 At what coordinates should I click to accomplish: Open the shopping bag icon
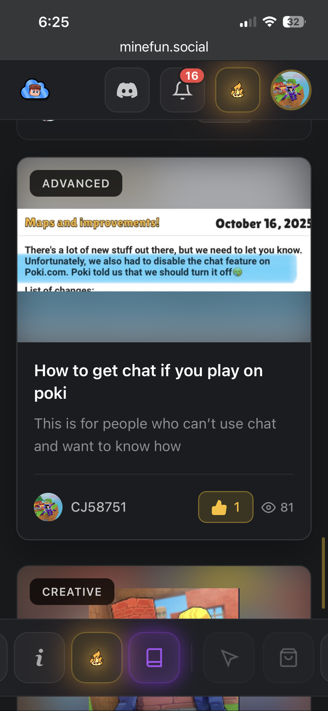288,657
